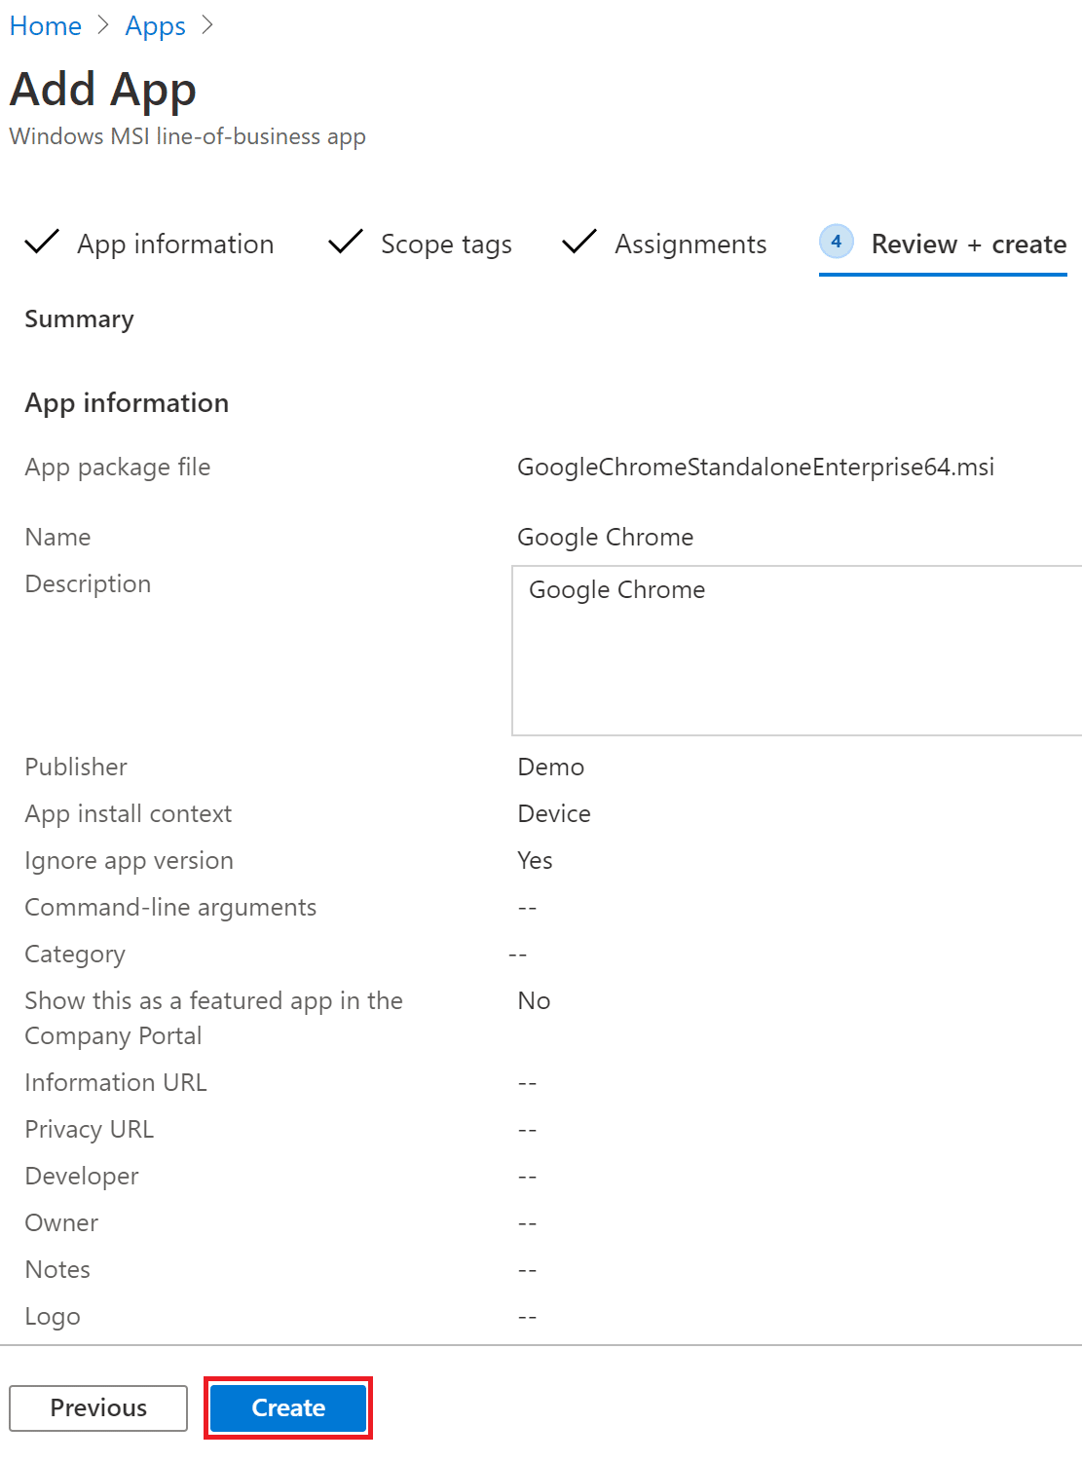
Task: Switch to the Scope tags tab
Action: (445, 244)
